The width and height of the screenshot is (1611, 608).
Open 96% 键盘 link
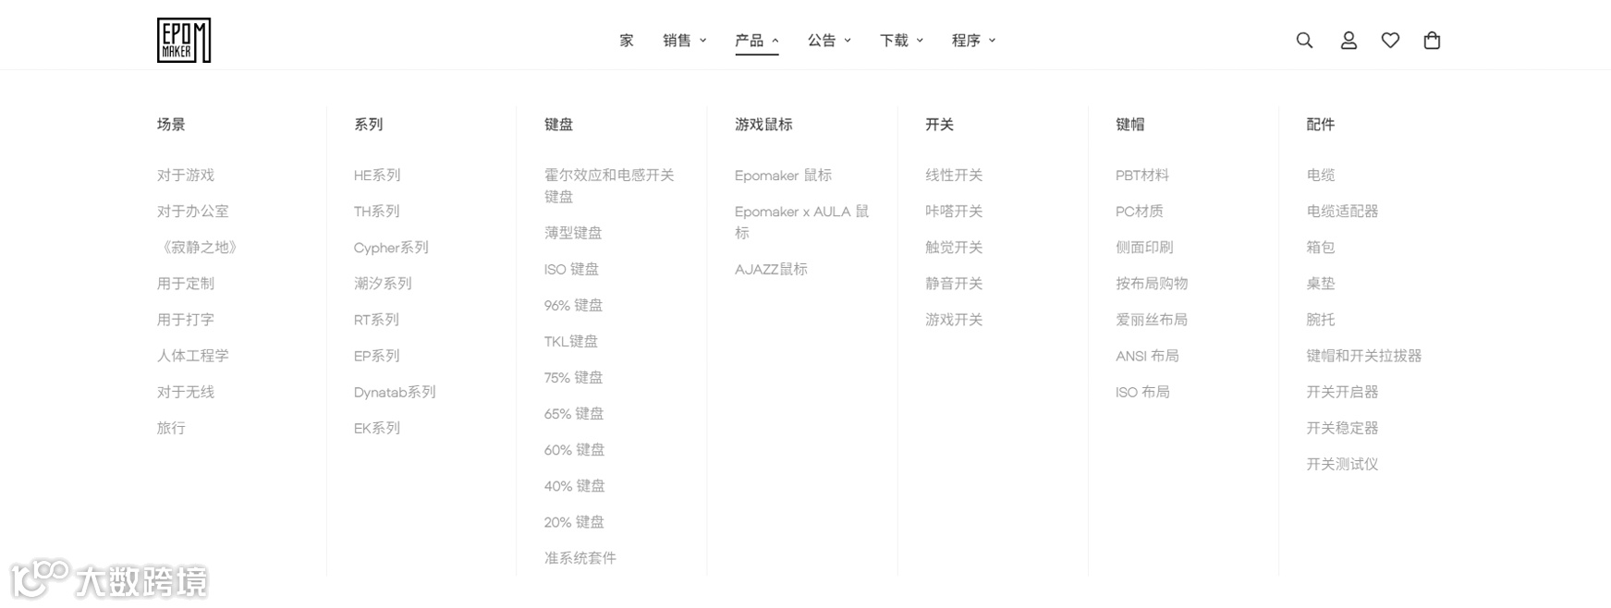[x=573, y=305]
